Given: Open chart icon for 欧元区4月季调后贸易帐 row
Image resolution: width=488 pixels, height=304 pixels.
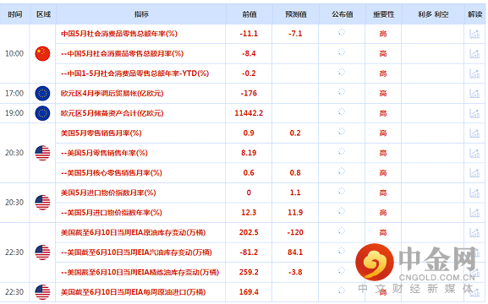Looking at the screenshot, I should (x=474, y=93).
